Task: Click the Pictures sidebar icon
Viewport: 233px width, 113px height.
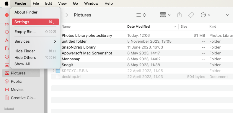Action: tap(7, 73)
